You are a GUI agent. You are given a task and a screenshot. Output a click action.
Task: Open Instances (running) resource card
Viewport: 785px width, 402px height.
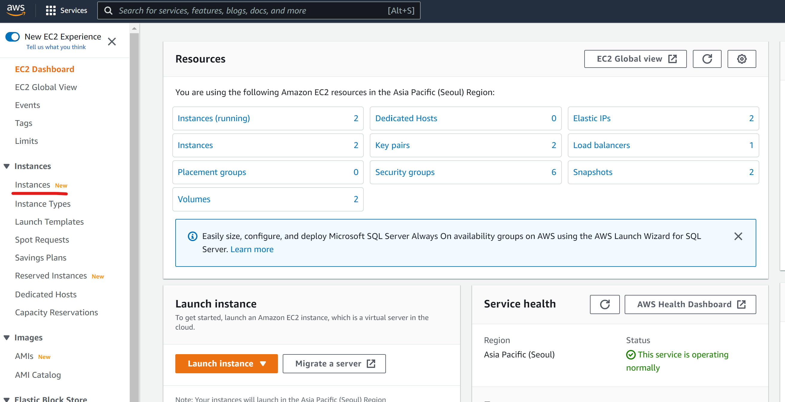(x=268, y=118)
